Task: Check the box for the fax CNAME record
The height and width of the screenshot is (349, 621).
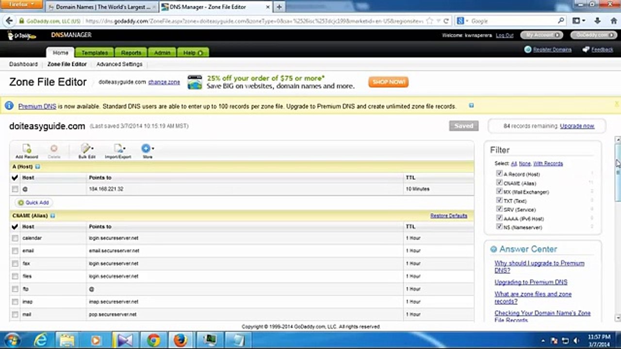Action: click(15, 264)
